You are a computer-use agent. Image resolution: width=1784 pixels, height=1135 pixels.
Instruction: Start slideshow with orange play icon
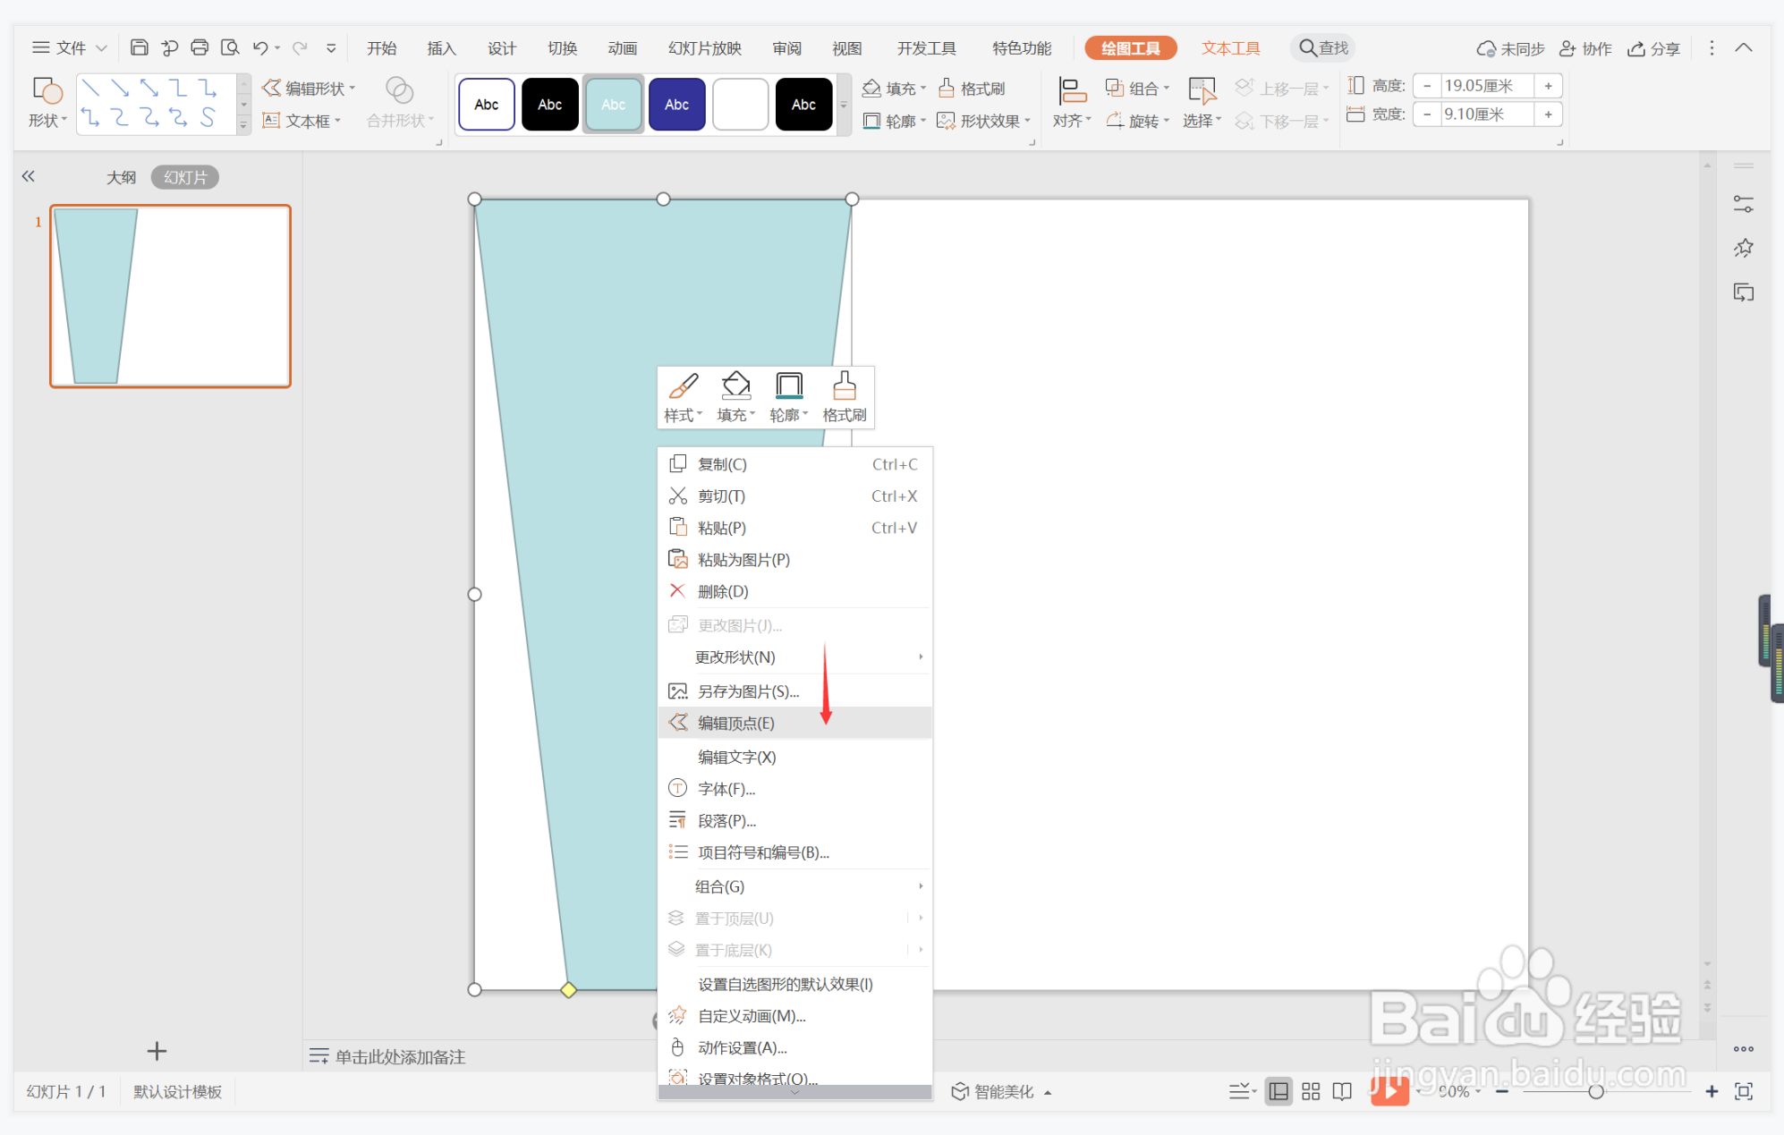pos(1389,1090)
